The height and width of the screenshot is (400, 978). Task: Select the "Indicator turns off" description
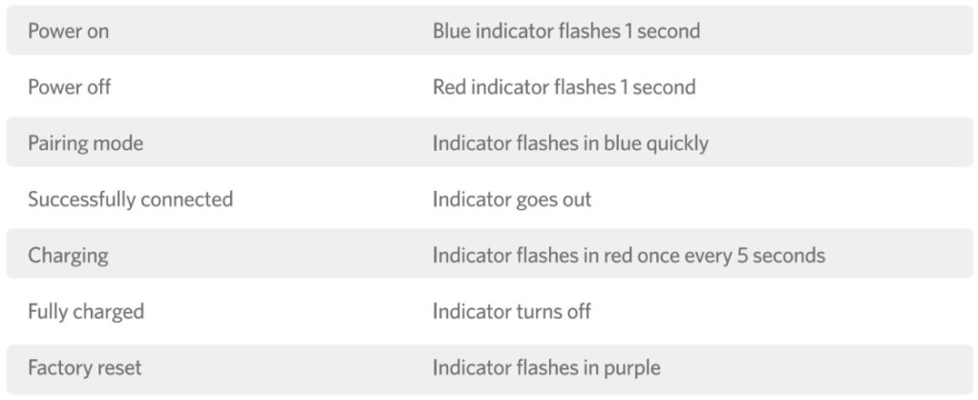click(512, 312)
